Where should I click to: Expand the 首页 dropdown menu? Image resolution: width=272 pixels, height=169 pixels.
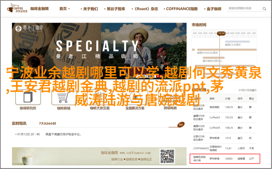(64, 9)
